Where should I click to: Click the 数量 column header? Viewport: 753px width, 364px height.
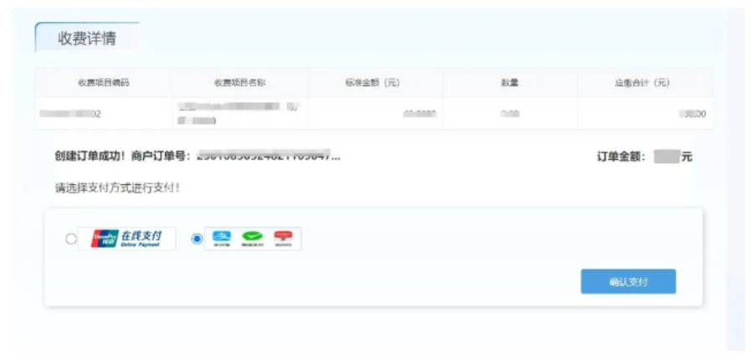point(509,83)
